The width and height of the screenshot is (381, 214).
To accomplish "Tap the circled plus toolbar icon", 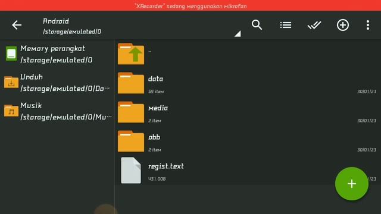I will pos(343,25).
